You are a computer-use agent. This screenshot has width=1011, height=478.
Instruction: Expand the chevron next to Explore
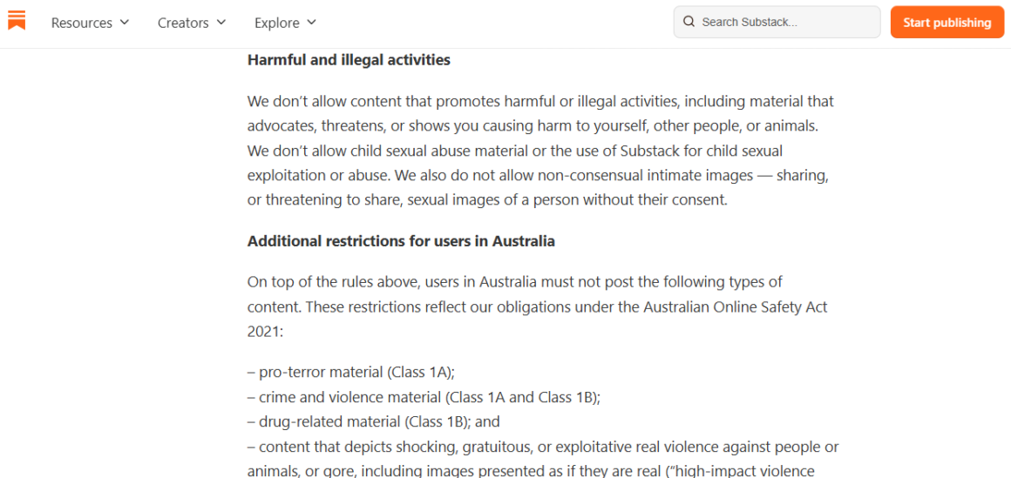311,22
